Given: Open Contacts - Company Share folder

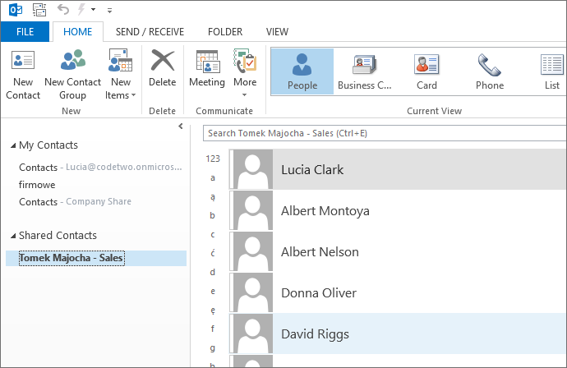Looking at the screenshot, I should [75, 202].
